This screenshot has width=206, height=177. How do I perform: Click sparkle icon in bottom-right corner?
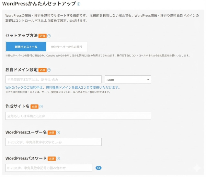[x=197, y=168]
